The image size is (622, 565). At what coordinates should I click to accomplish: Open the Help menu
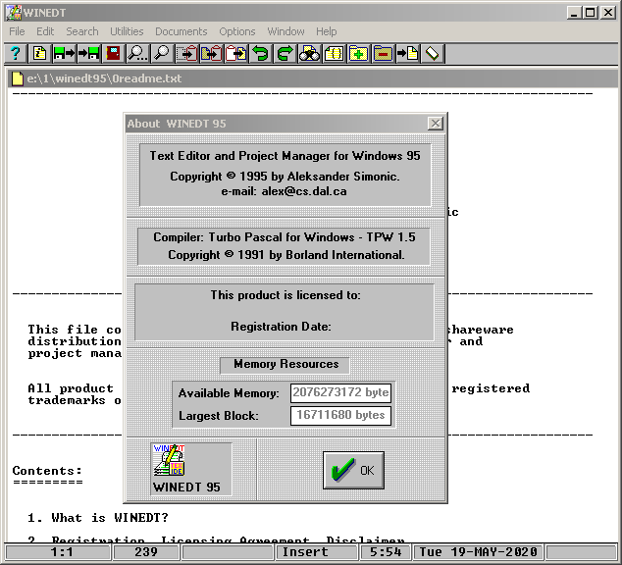coord(326,31)
